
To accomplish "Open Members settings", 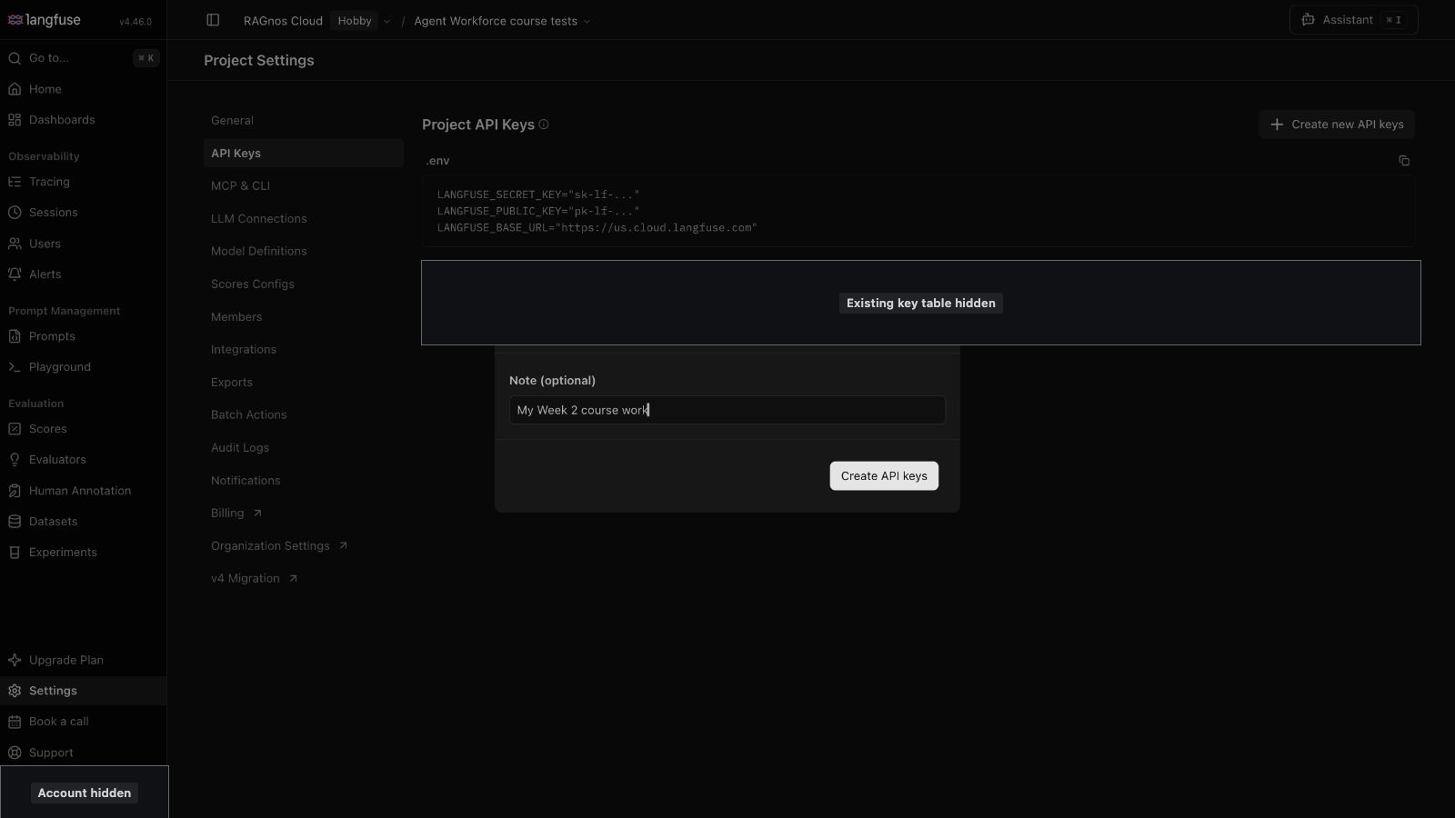I will pos(303,317).
